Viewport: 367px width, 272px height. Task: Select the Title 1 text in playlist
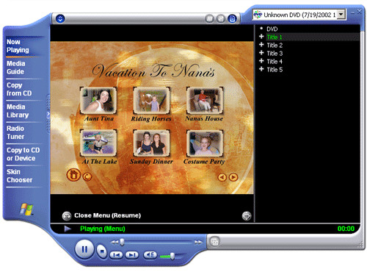pos(275,37)
